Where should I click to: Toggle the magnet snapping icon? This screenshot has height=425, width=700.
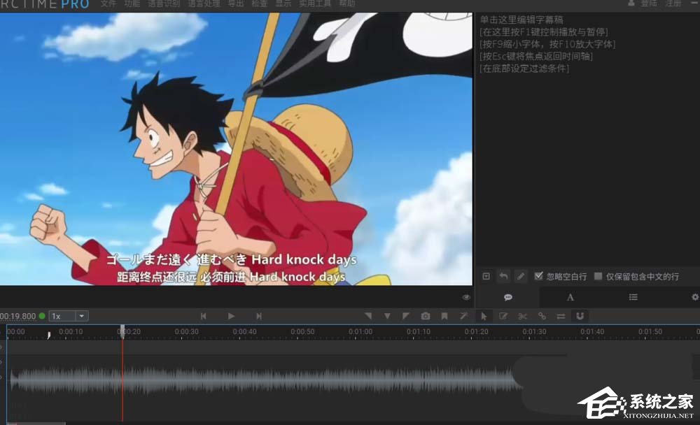(580, 316)
